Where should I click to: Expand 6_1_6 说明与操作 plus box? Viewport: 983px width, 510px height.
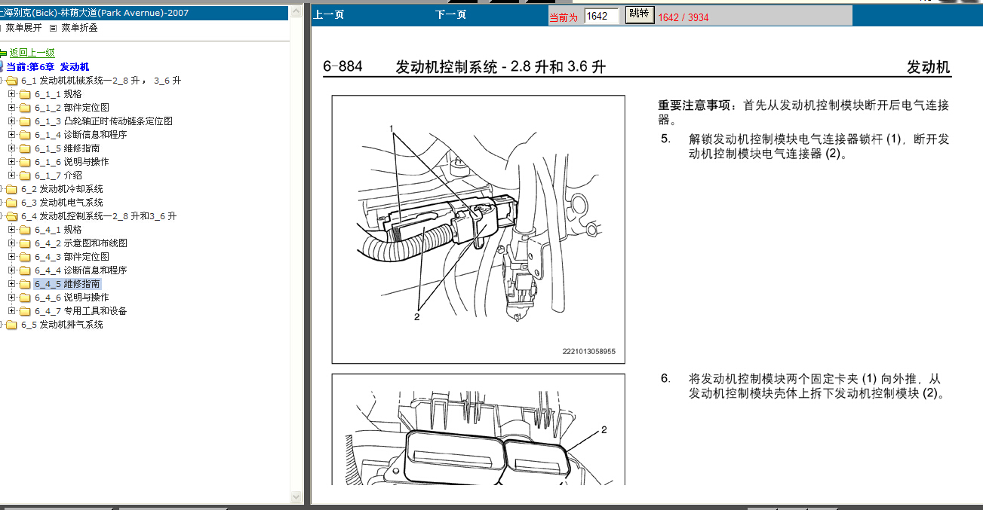point(11,162)
